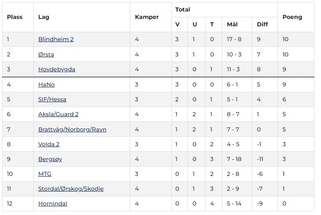Click the Plass column header

(15, 17)
